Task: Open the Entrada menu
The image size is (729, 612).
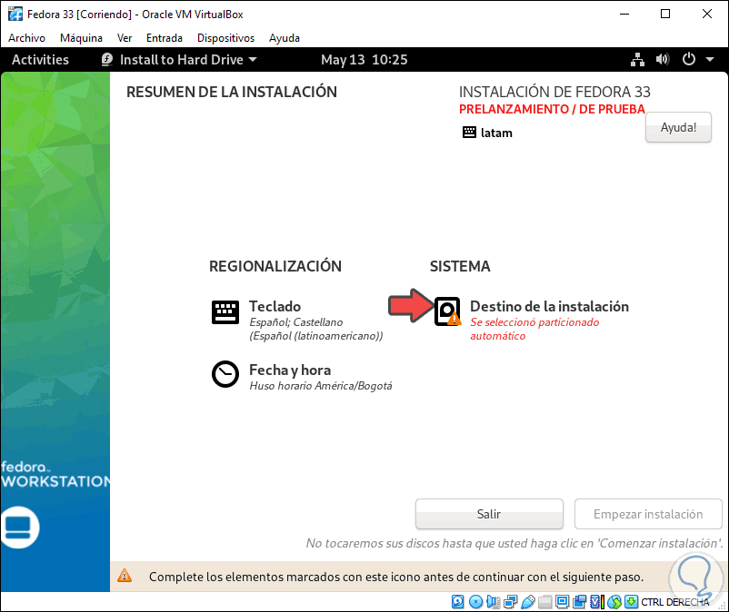Action: [165, 38]
